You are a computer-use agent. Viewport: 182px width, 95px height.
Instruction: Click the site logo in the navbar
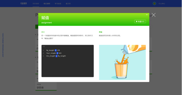pos(24,3)
